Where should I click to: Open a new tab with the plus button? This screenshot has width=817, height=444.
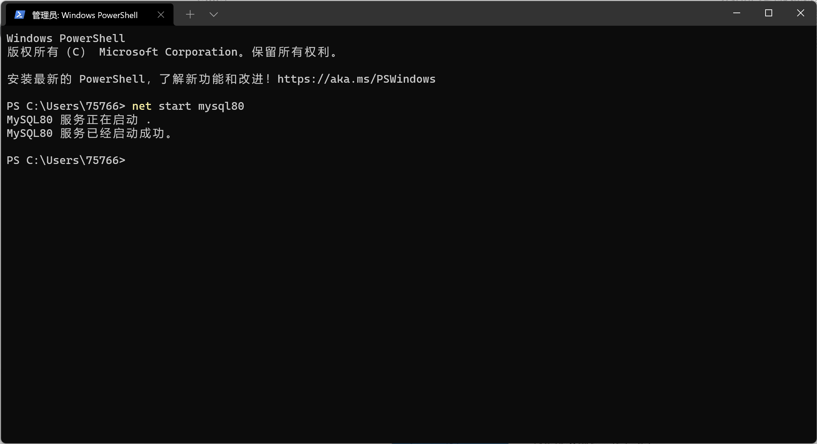click(190, 15)
